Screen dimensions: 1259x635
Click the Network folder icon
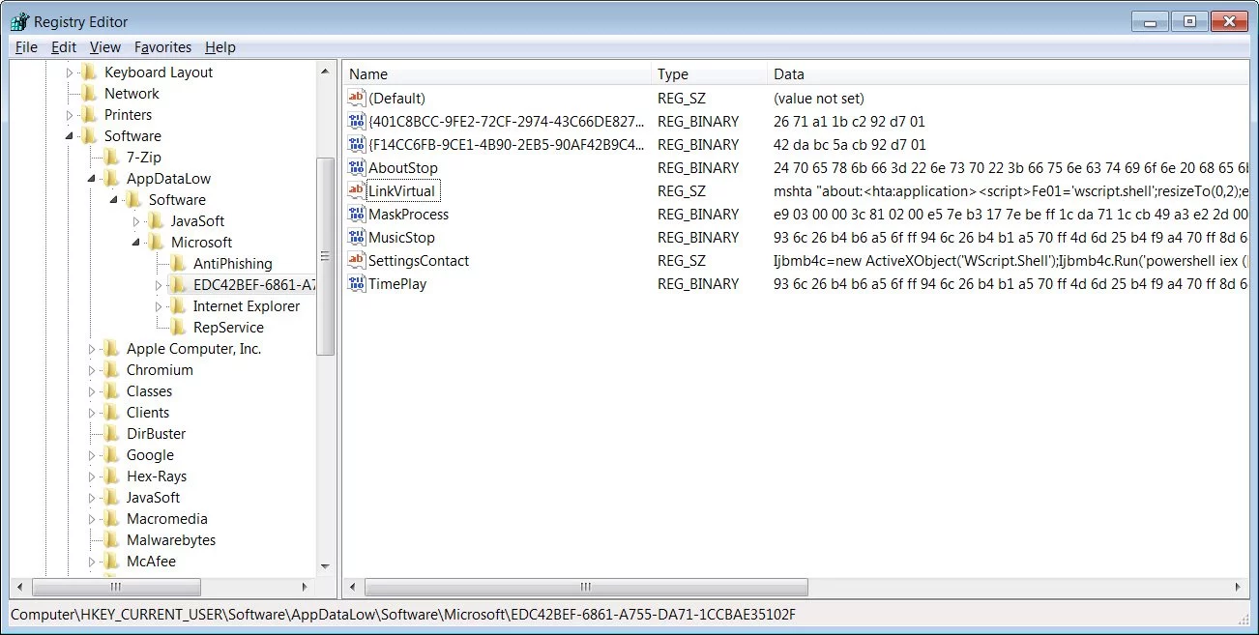click(90, 94)
